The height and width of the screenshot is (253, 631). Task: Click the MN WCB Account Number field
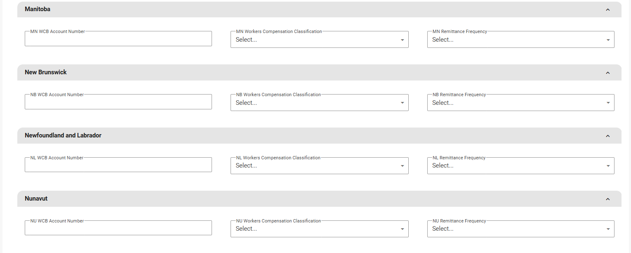pyautogui.click(x=118, y=39)
